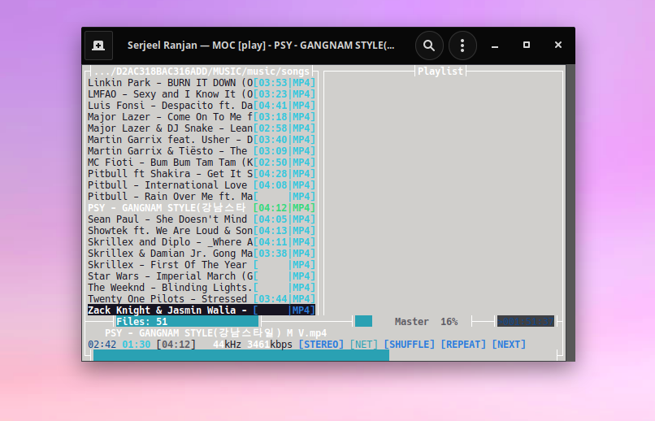Click the total time box beside Master
Screen dimensions: 655x421
coord(526,322)
